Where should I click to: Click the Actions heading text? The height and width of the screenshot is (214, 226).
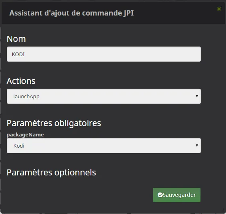coord(21,81)
